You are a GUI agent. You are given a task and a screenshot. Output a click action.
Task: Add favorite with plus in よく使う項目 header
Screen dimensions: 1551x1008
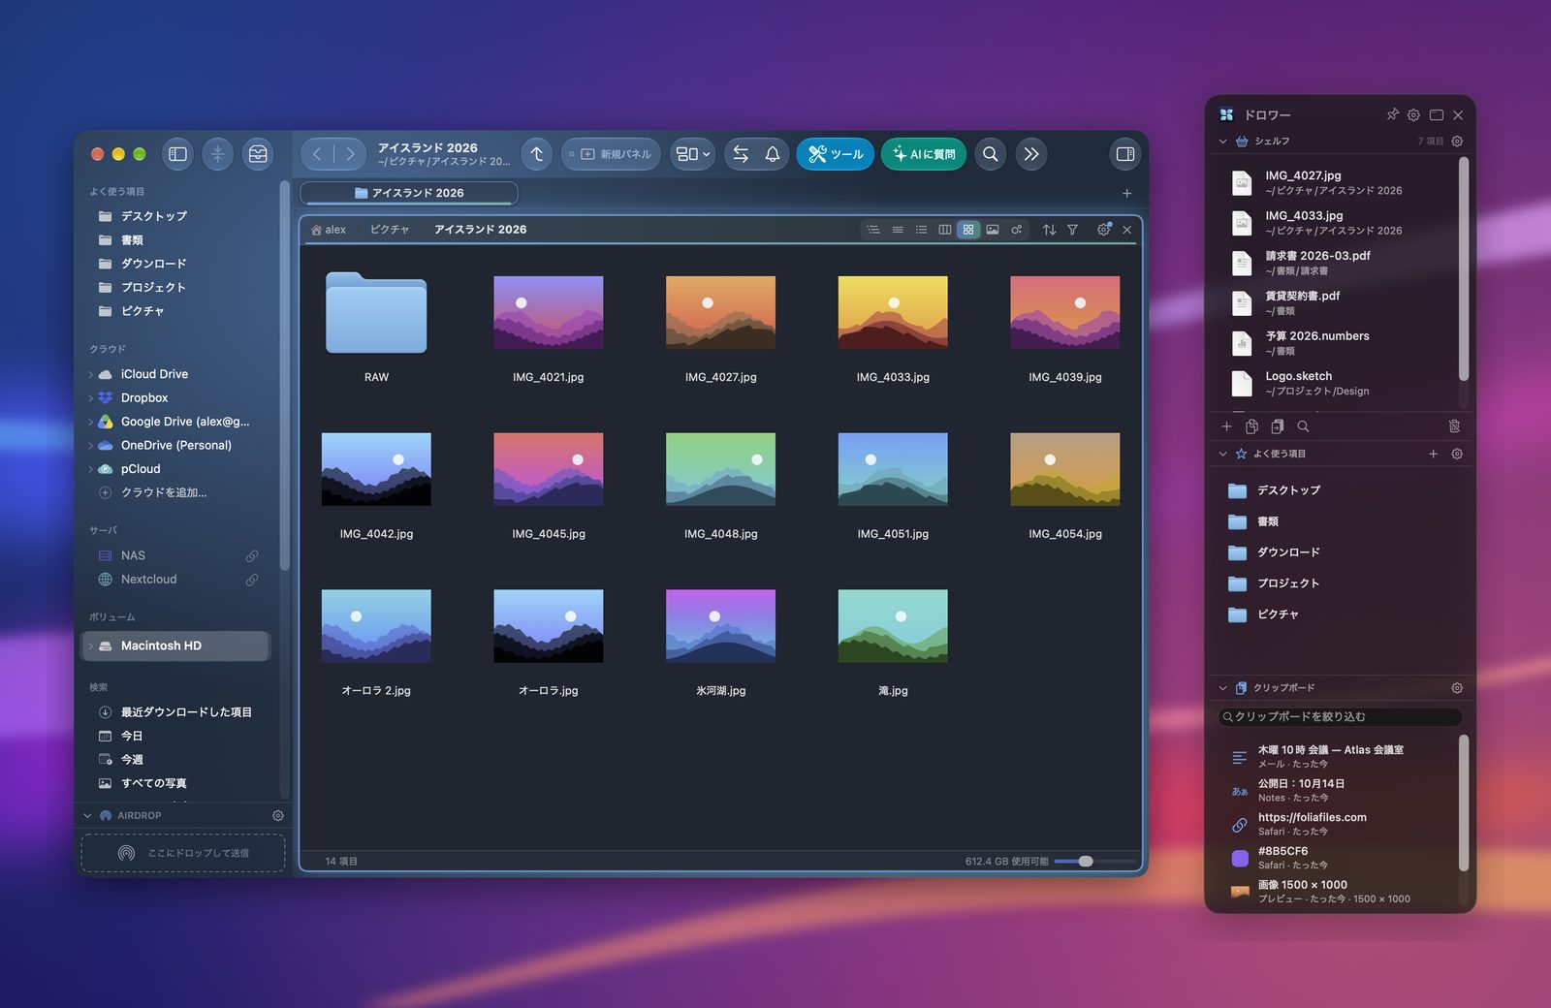1434,454
